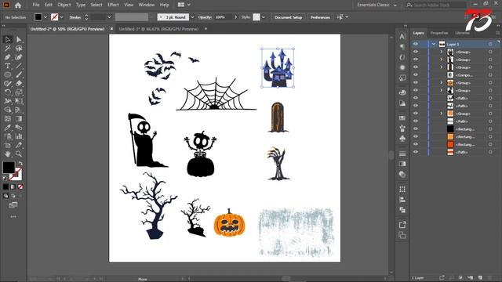The width and height of the screenshot is (502, 282).
Task: Open the Window menu
Action: [x=147, y=5]
